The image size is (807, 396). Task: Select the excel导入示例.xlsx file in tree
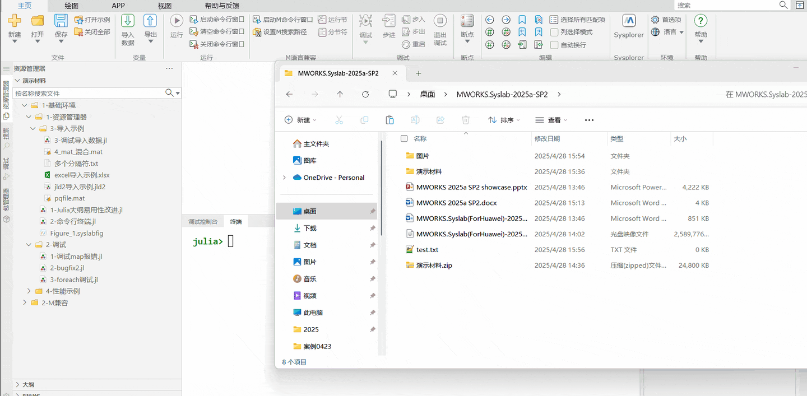pos(82,175)
